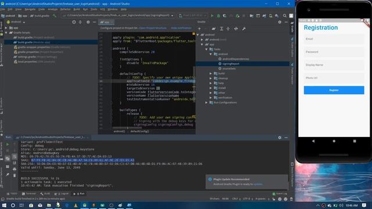Open Search Everywhere magnifier icon

click(284, 16)
